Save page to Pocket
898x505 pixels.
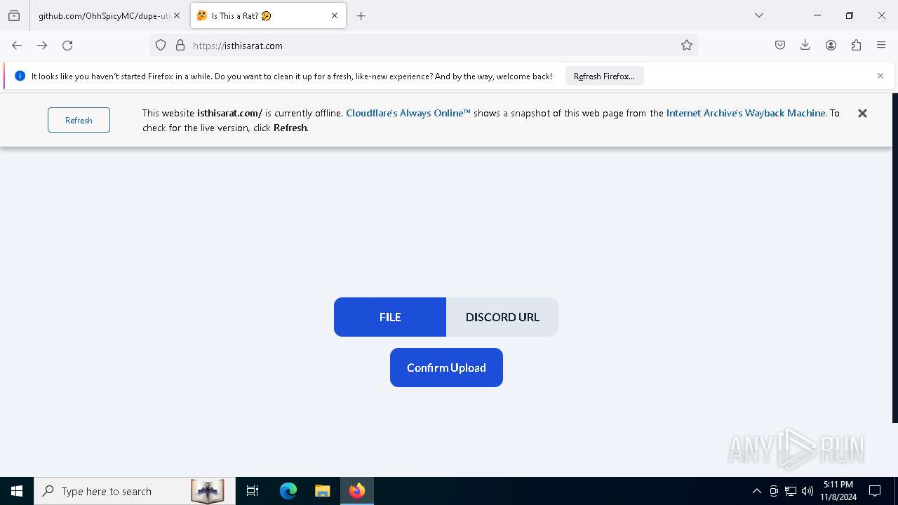(x=780, y=46)
